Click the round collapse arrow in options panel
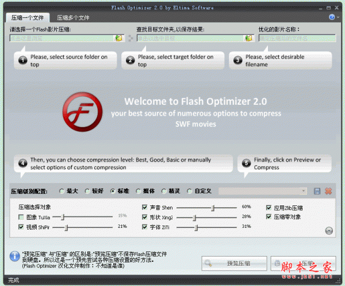345x286 pixels. click(x=329, y=231)
